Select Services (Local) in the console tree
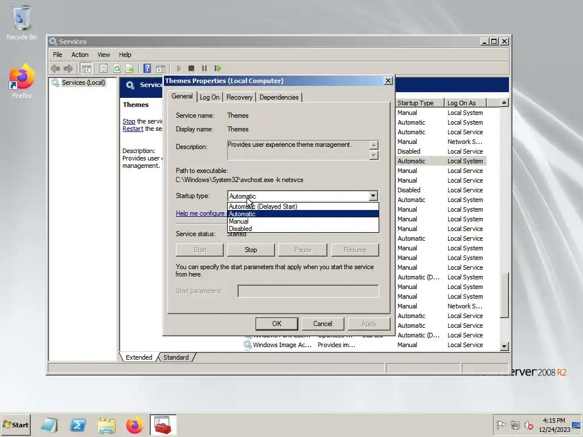This screenshot has width=583, height=437. [83, 83]
